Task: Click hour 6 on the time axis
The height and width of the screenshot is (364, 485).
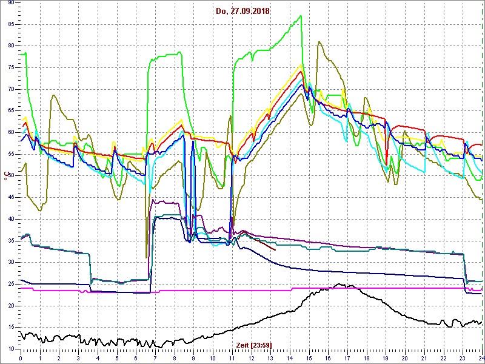Action: 136,358
